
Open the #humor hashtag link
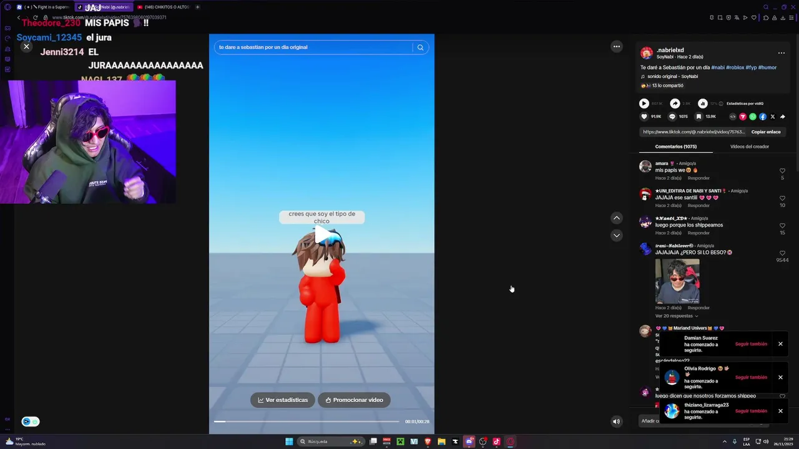(767, 67)
